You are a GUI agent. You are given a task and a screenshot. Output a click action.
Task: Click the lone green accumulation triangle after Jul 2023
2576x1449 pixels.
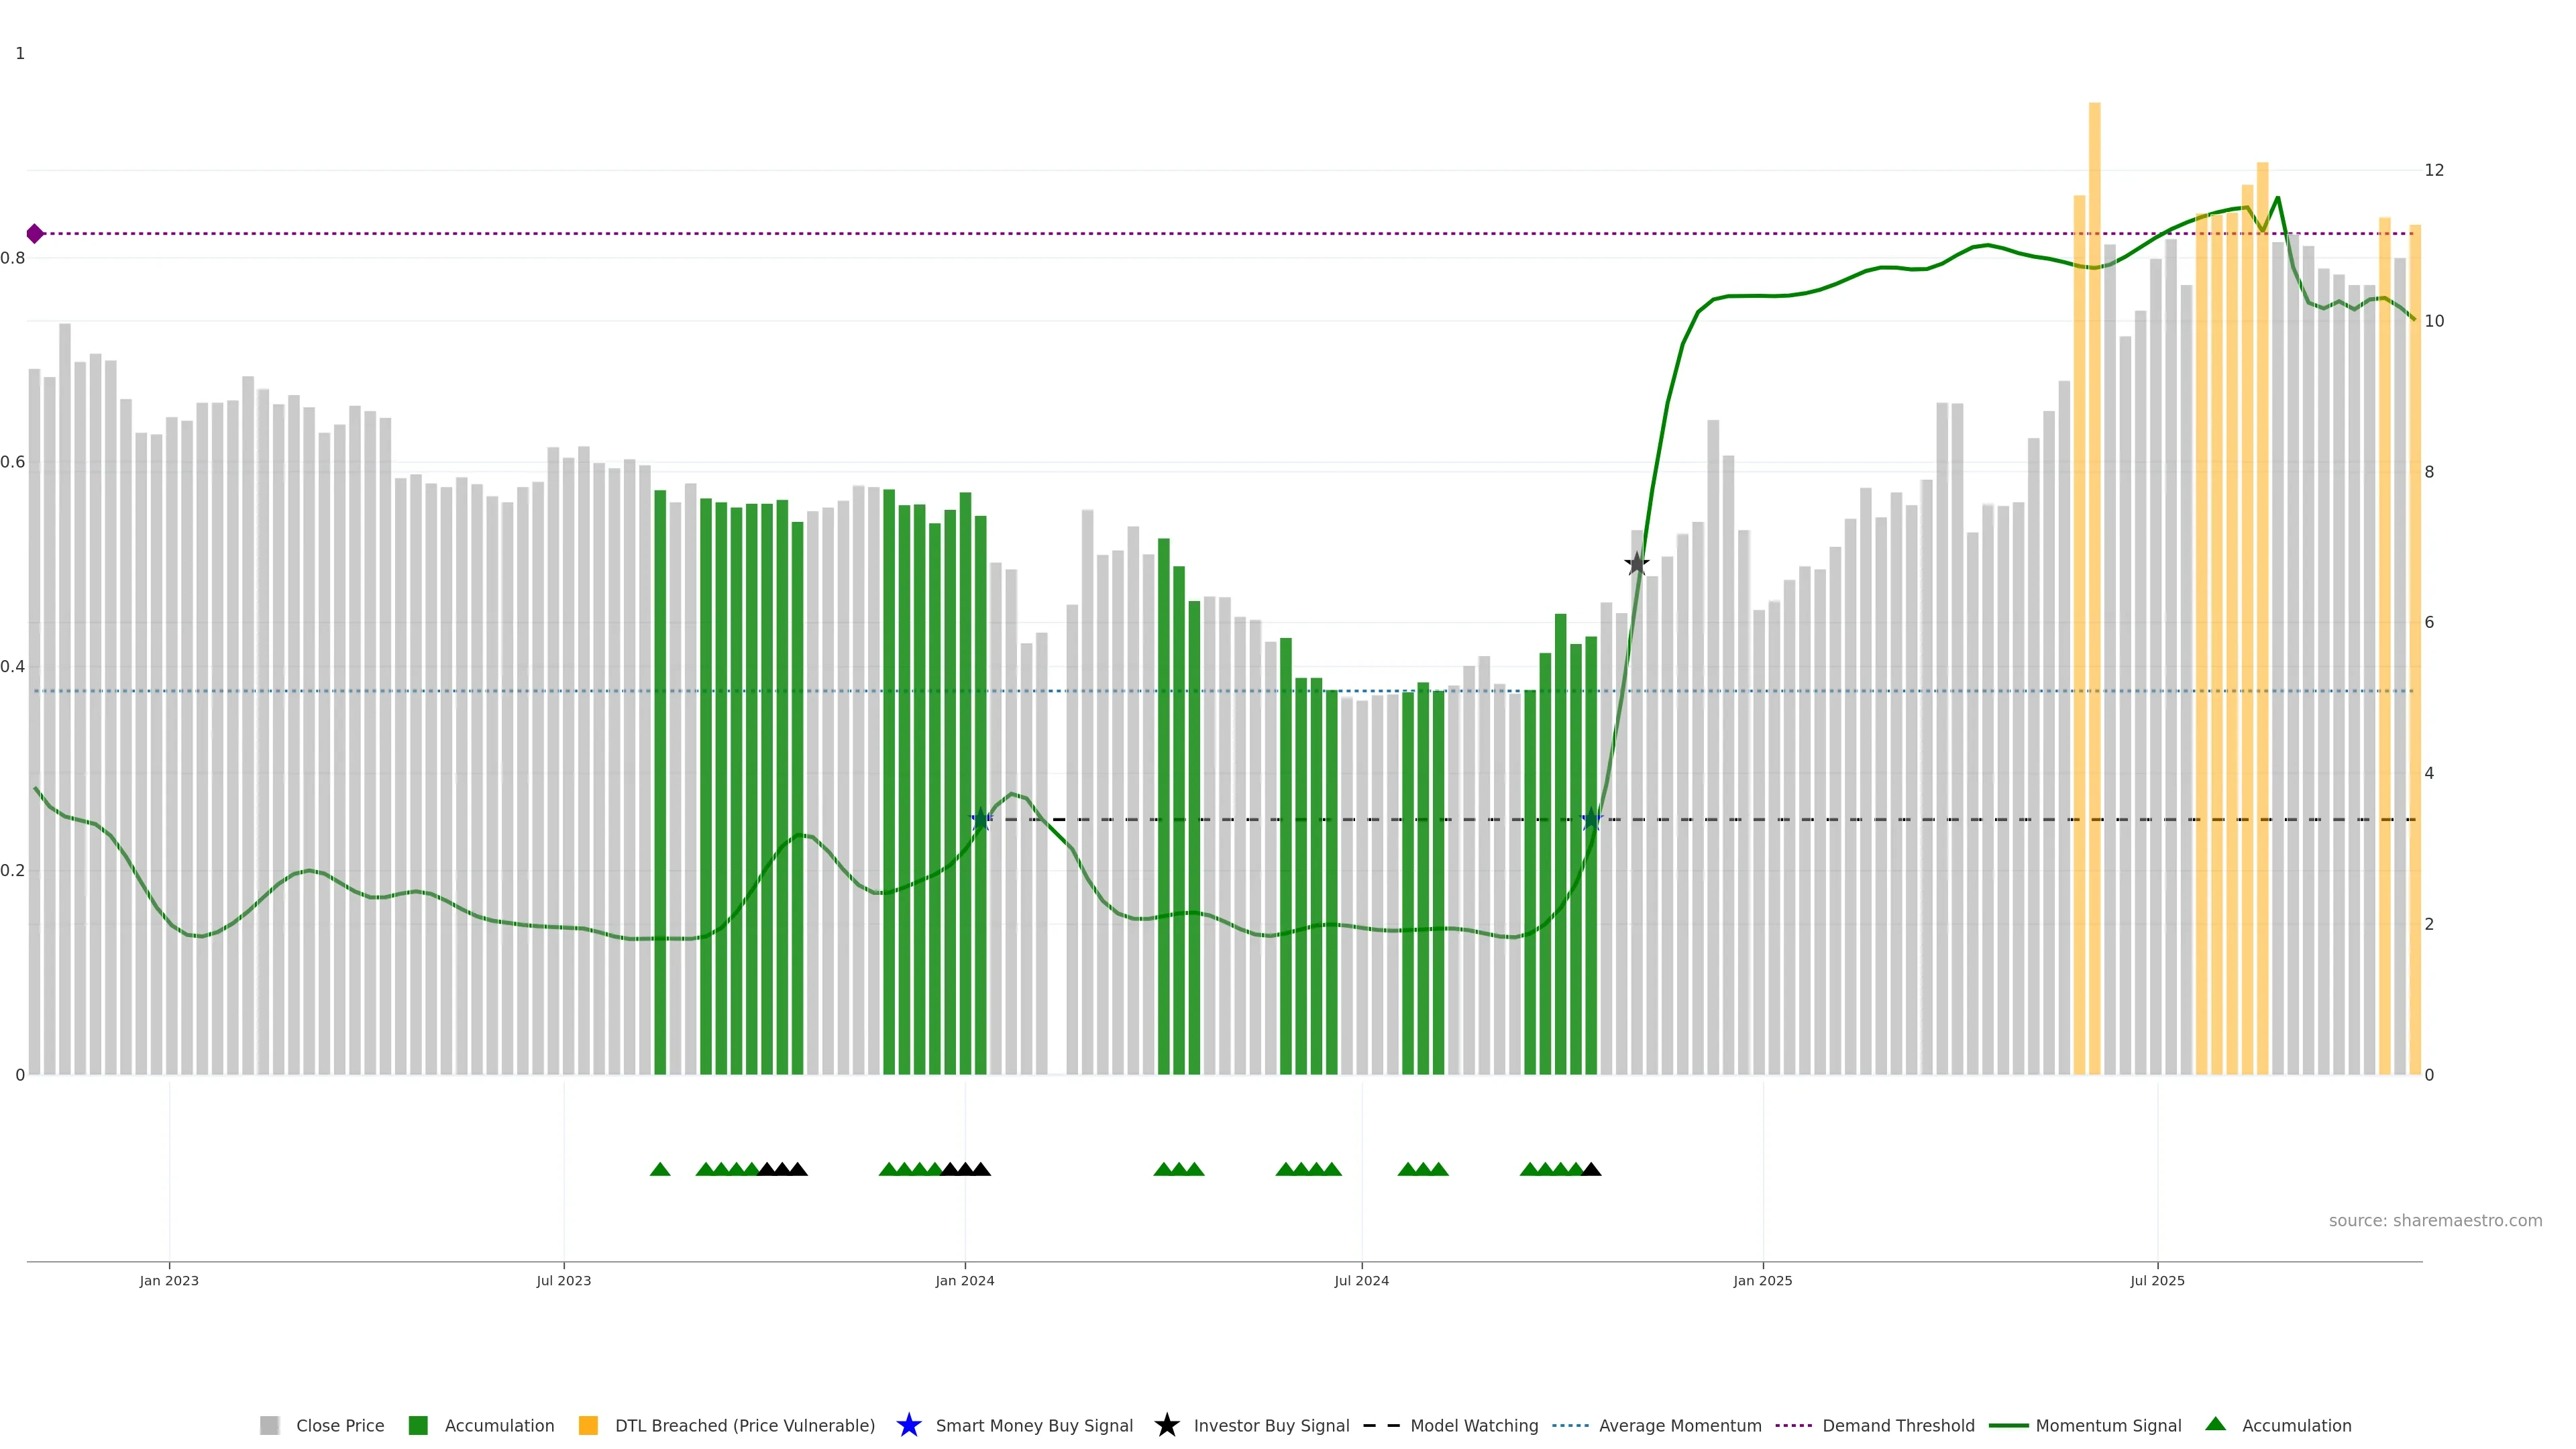pyautogui.click(x=660, y=1169)
